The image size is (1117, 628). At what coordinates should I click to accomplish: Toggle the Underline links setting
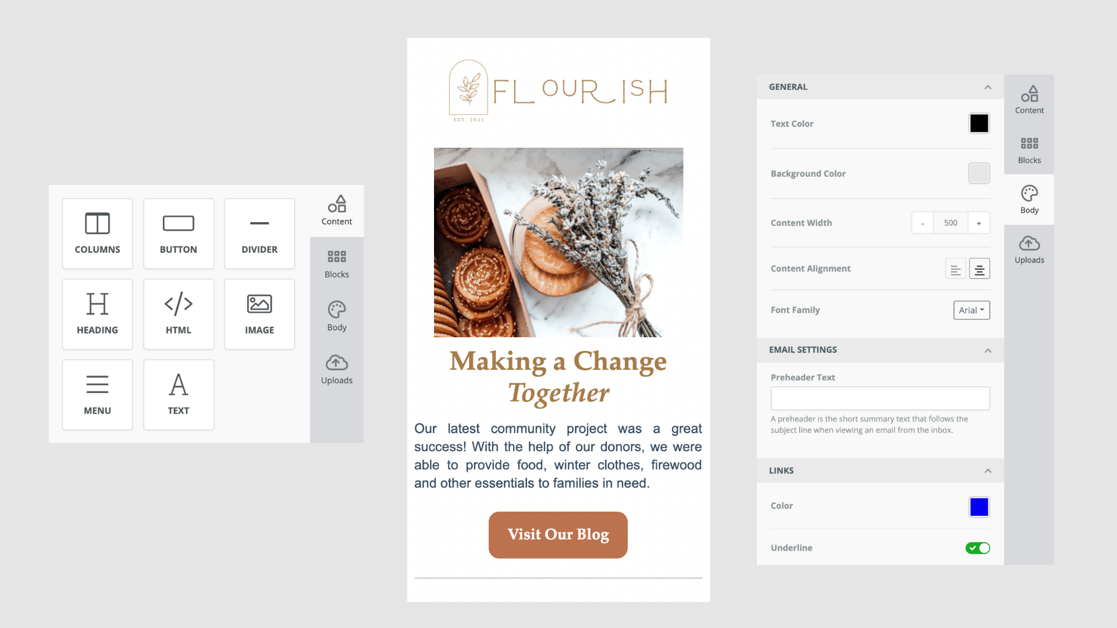point(979,548)
